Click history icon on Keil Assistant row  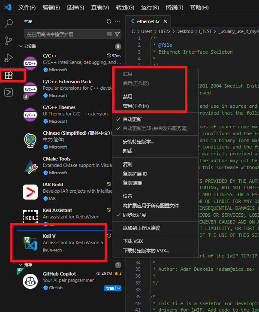pos(109,210)
